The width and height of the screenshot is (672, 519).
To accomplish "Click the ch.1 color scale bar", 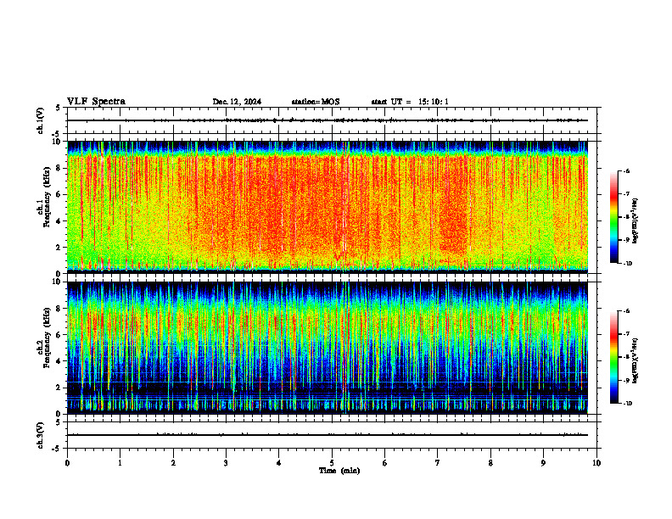I will point(613,217).
